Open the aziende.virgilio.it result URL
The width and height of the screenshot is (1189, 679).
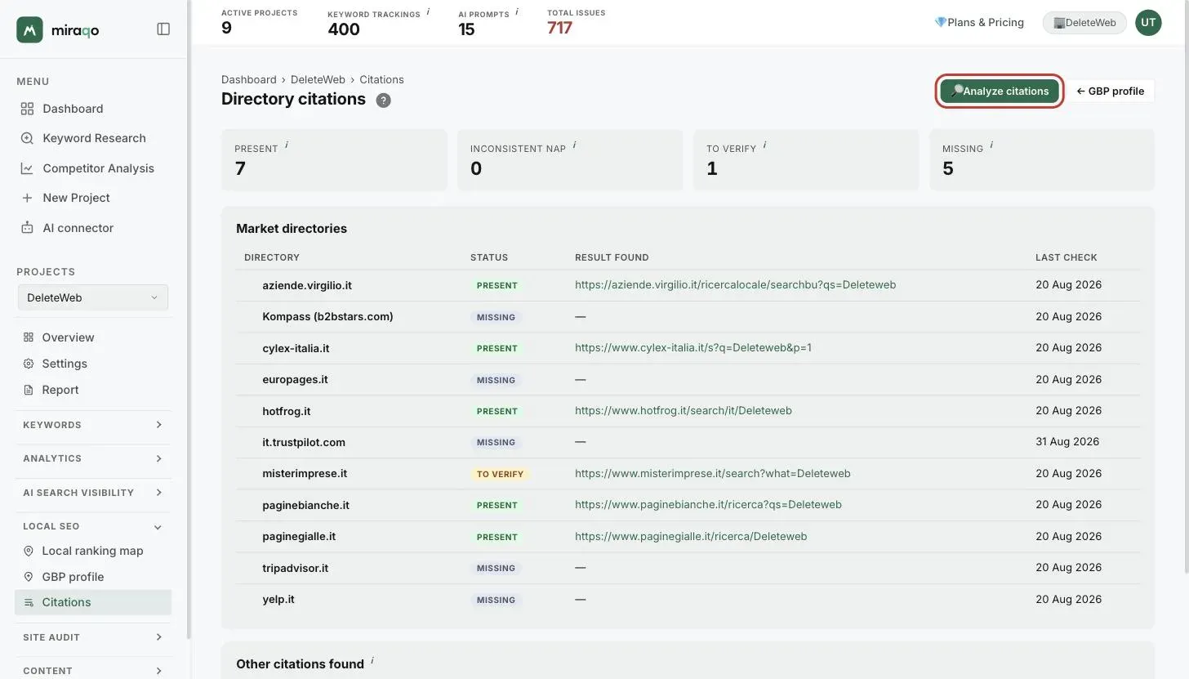tap(735, 285)
